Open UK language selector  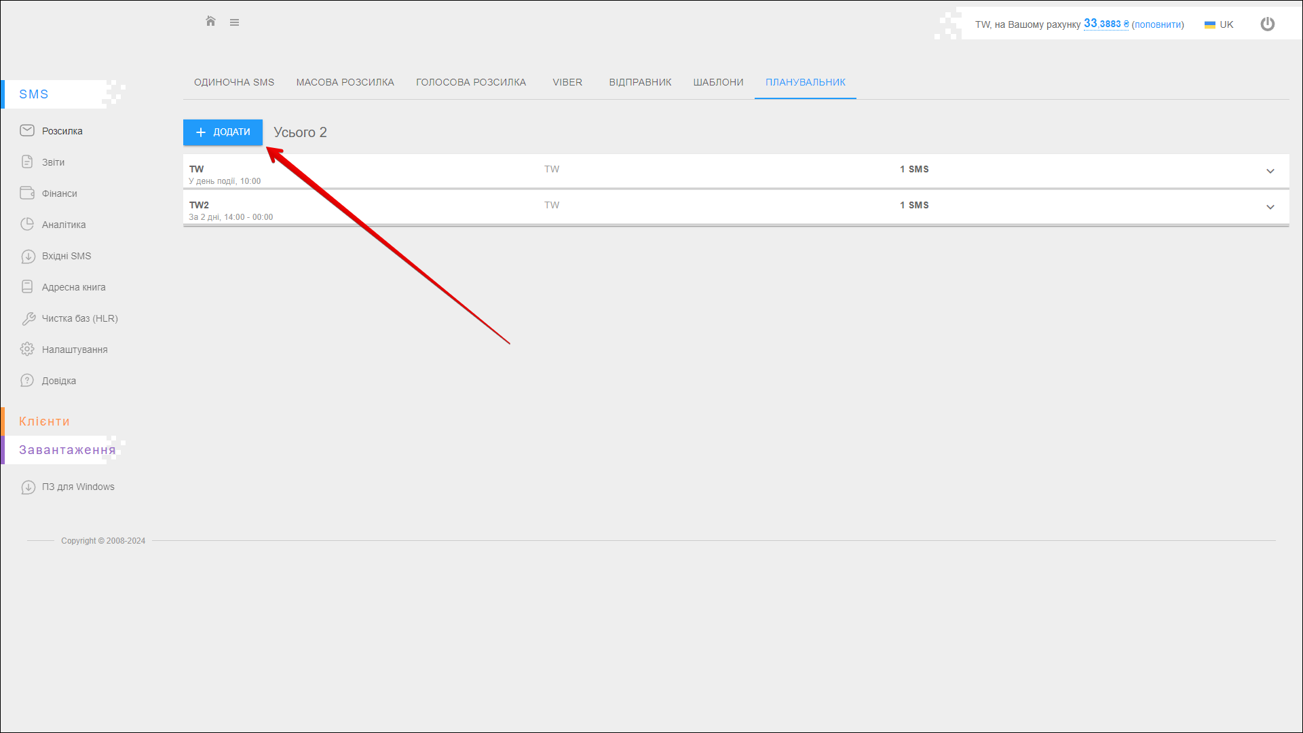pyautogui.click(x=1219, y=24)
